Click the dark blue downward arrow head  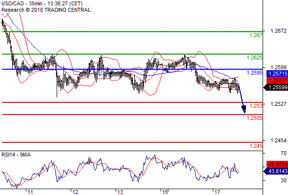(x=244, y=109)
